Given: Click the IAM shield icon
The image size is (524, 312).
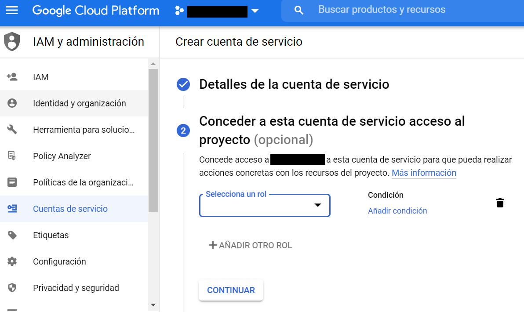Looking at the screenshot, I should (x=12, y=41).
